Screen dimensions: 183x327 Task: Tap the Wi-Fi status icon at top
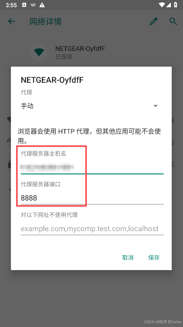[162, 4]
